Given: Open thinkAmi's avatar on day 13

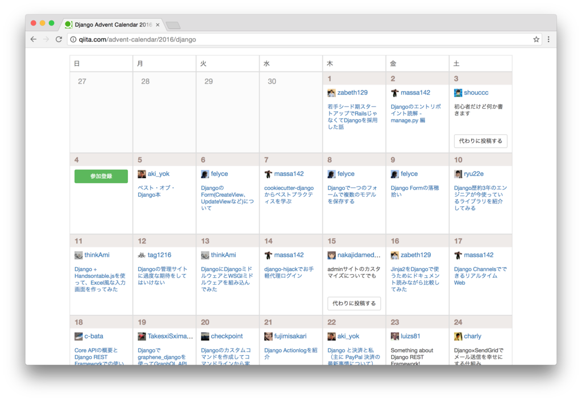Looking at the screenshot, I should click(205, 255).
